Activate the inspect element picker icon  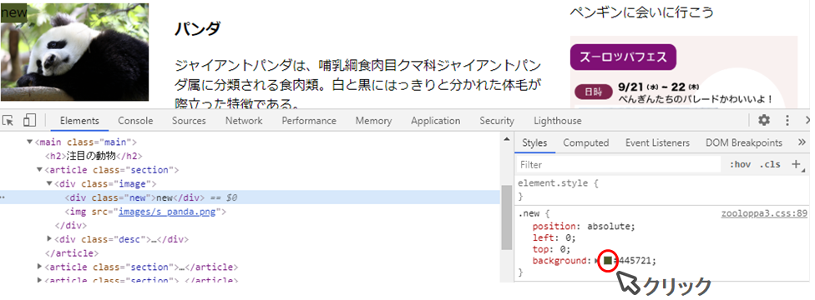8,120
